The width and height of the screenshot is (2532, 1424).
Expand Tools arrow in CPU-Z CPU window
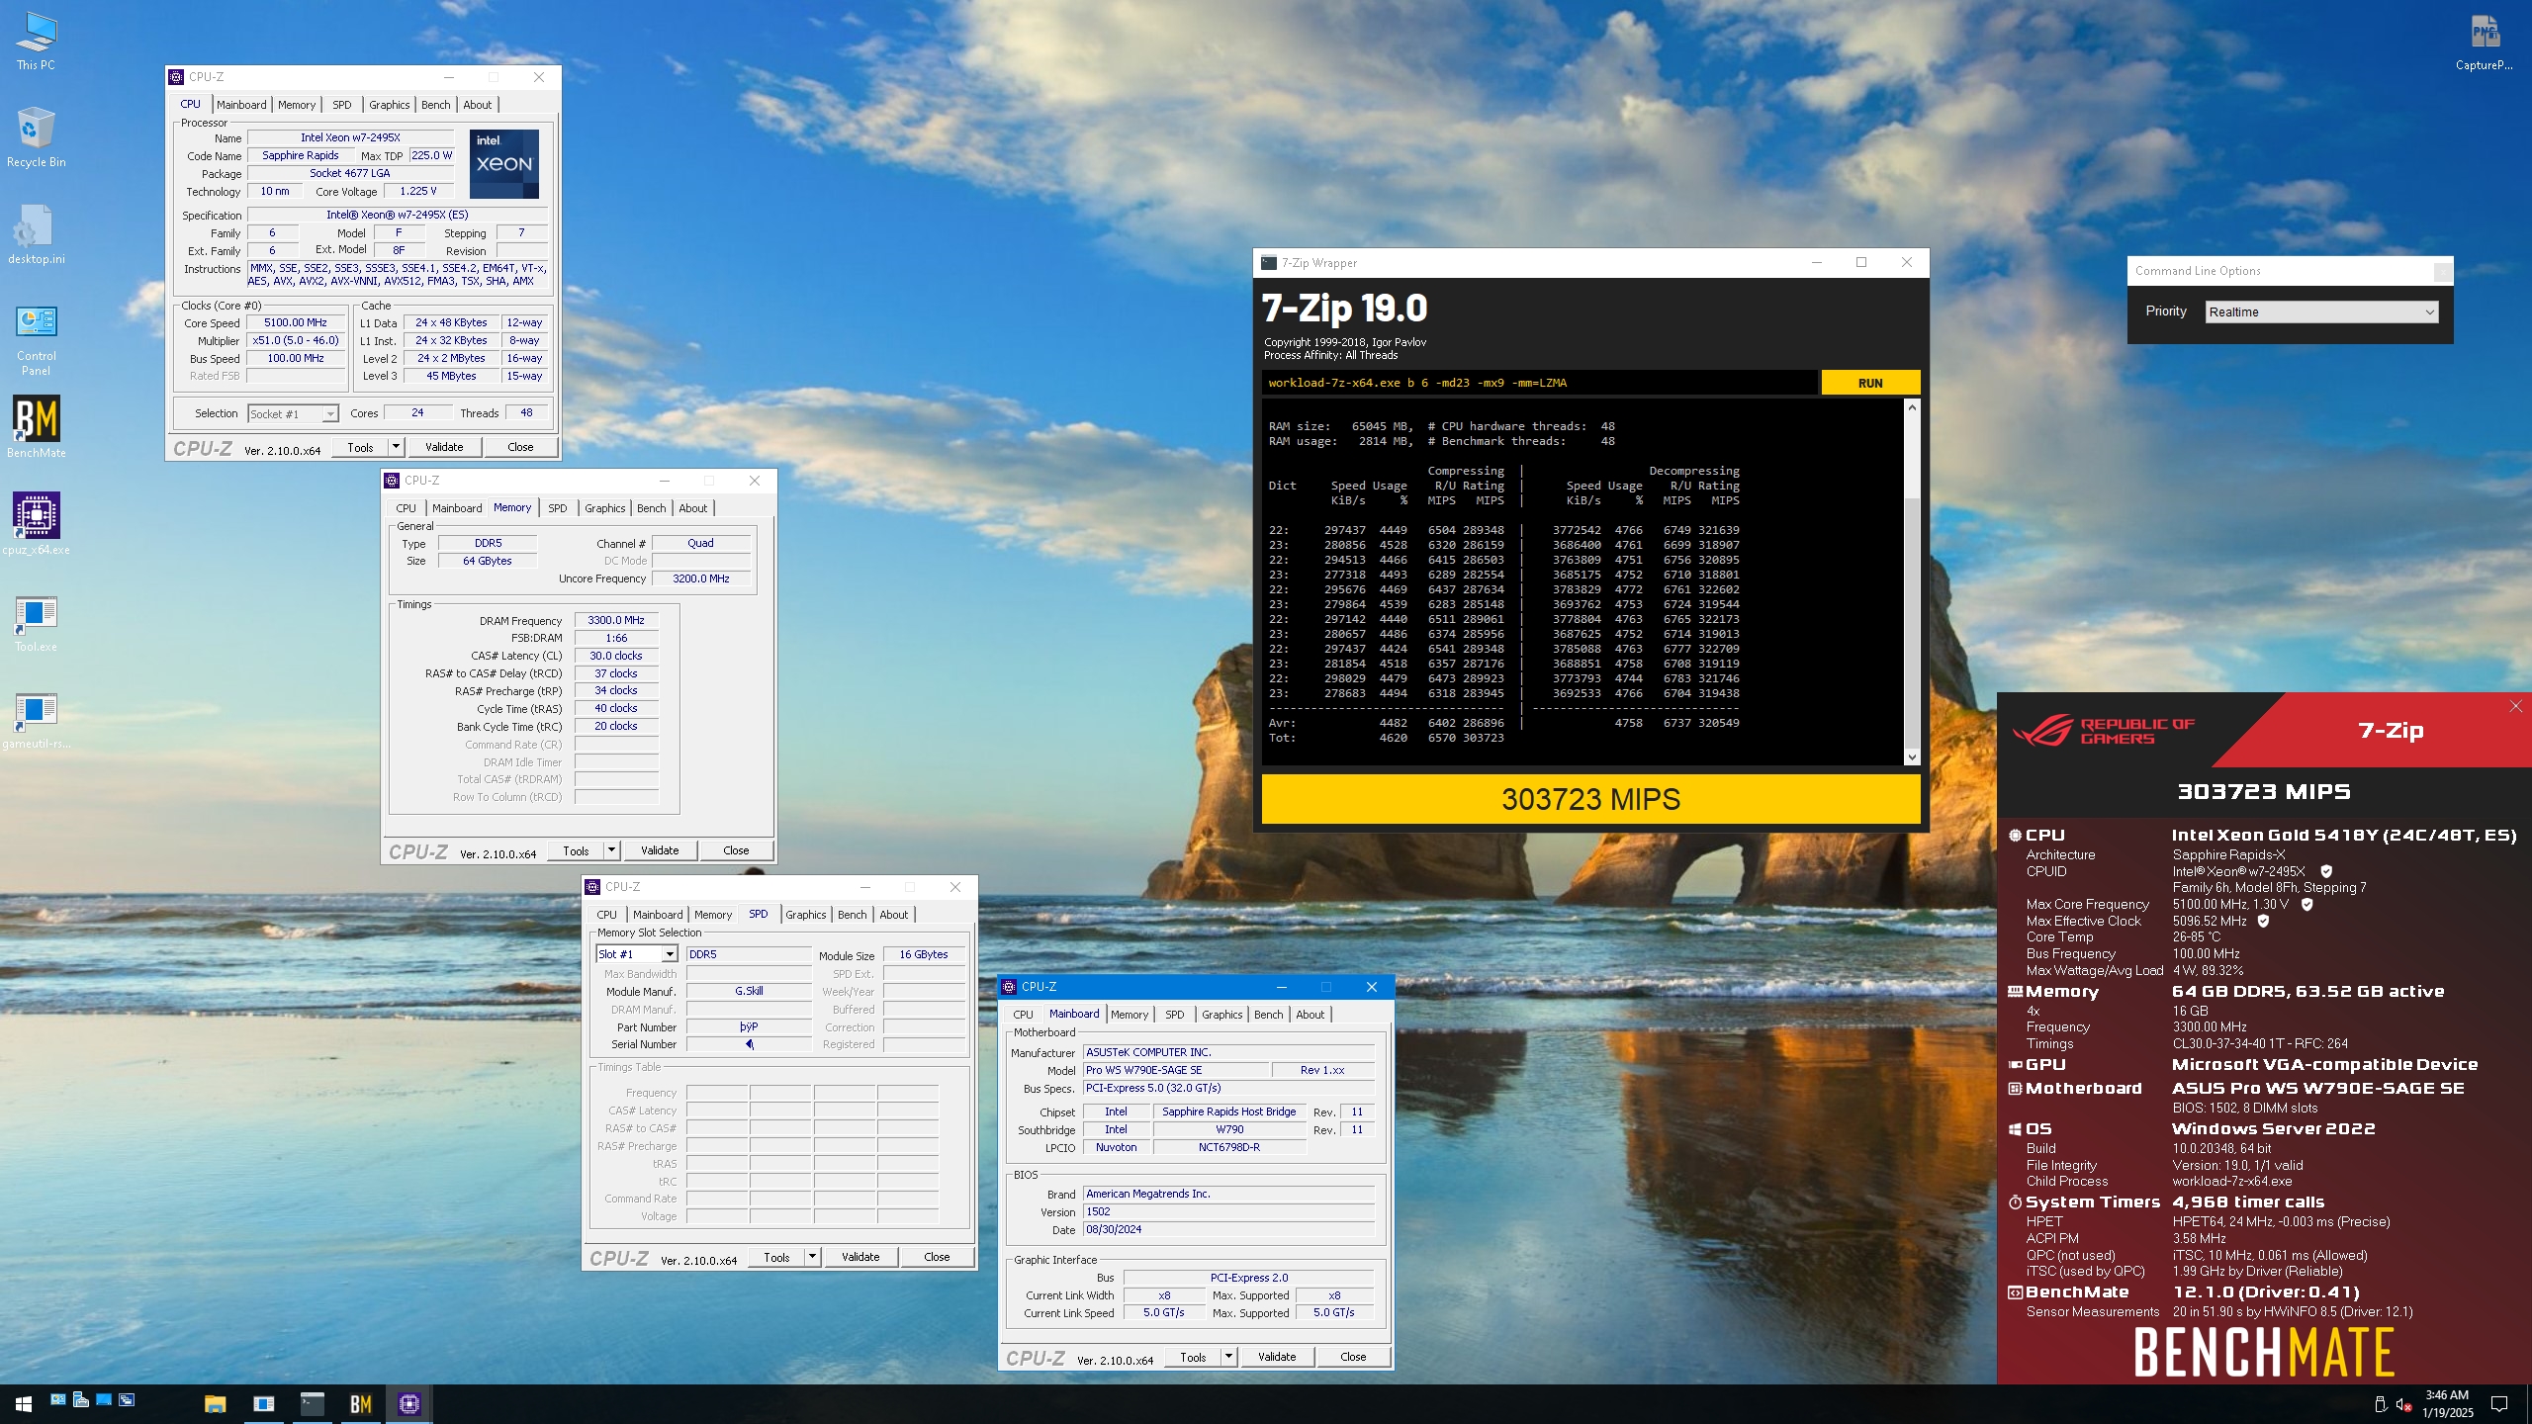pyautogui.click(x=396, y=447)
